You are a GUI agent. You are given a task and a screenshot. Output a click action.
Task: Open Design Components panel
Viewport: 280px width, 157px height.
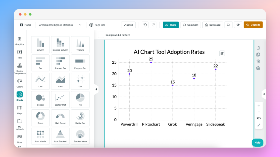pyautogui.click(x=20, y=69)
